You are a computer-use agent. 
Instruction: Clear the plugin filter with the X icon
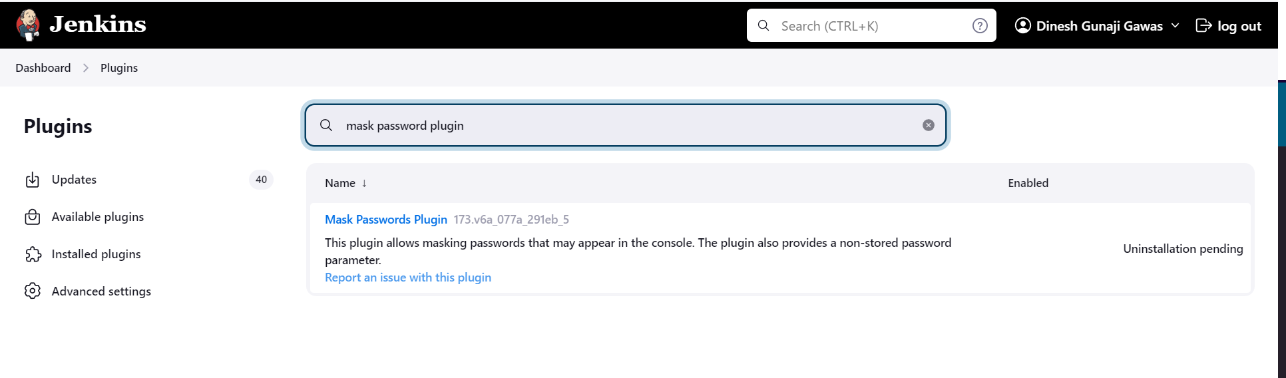929,125
